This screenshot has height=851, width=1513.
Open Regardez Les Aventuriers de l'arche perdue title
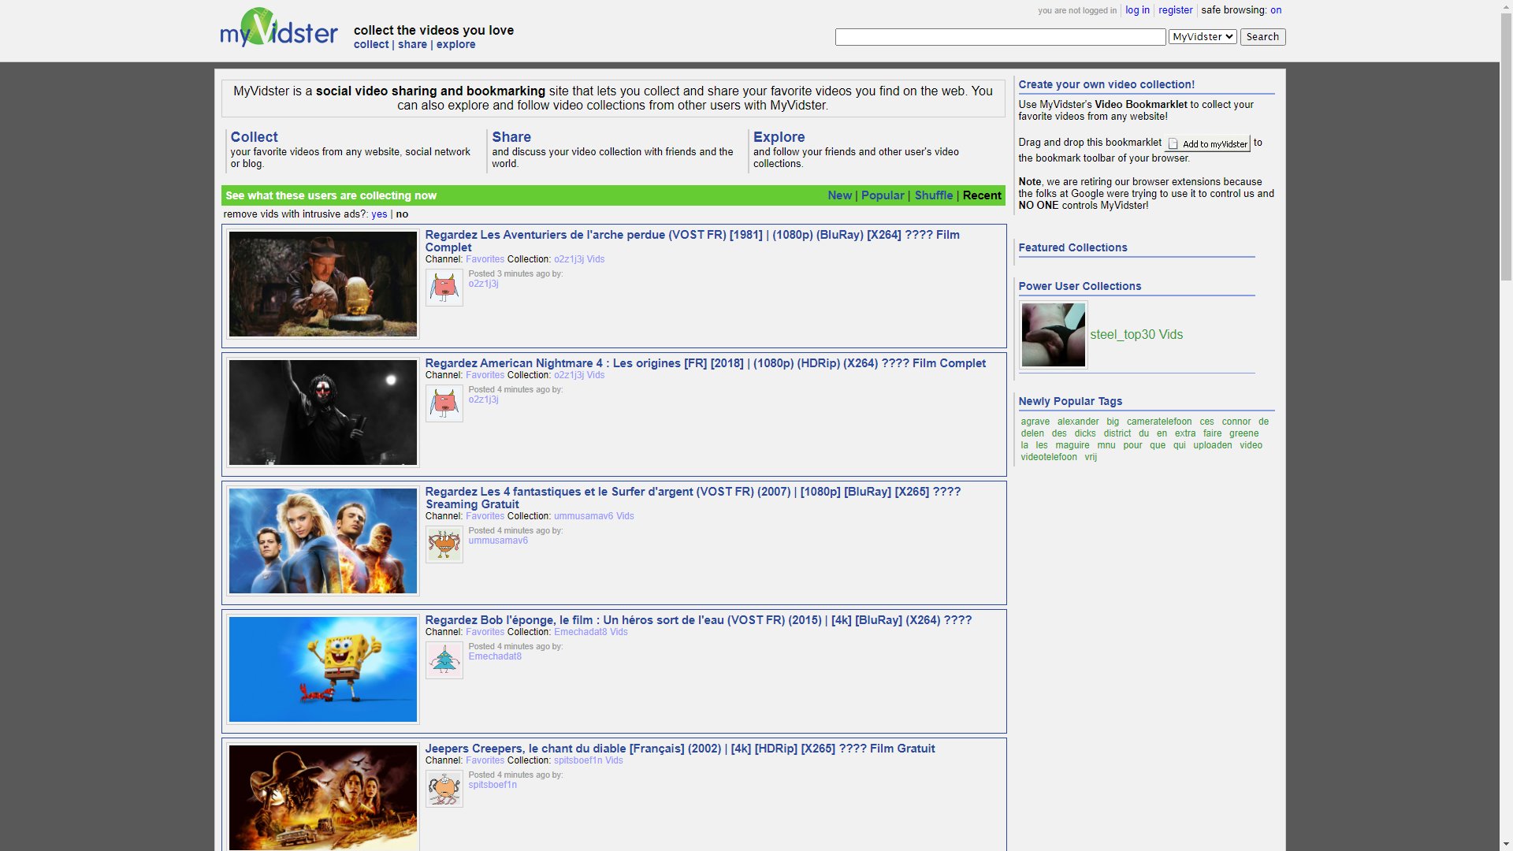pos(692,241)
